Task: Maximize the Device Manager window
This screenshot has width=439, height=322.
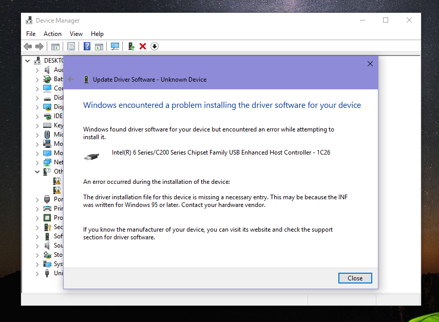Action: click(x=386, y=20)
